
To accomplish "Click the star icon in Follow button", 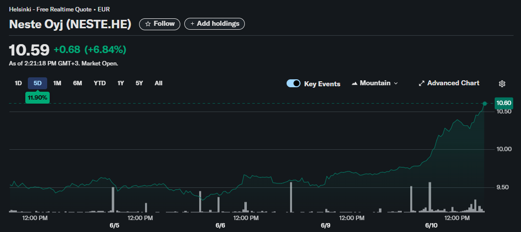I will [148, 24].
